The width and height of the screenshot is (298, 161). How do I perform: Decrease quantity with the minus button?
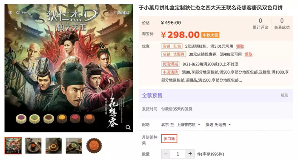[x=166, y=154]
